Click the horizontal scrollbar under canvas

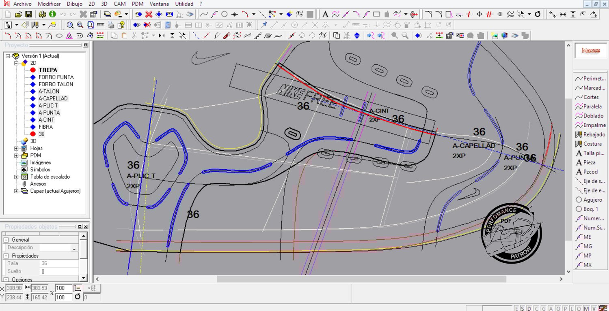coord(361,279)
